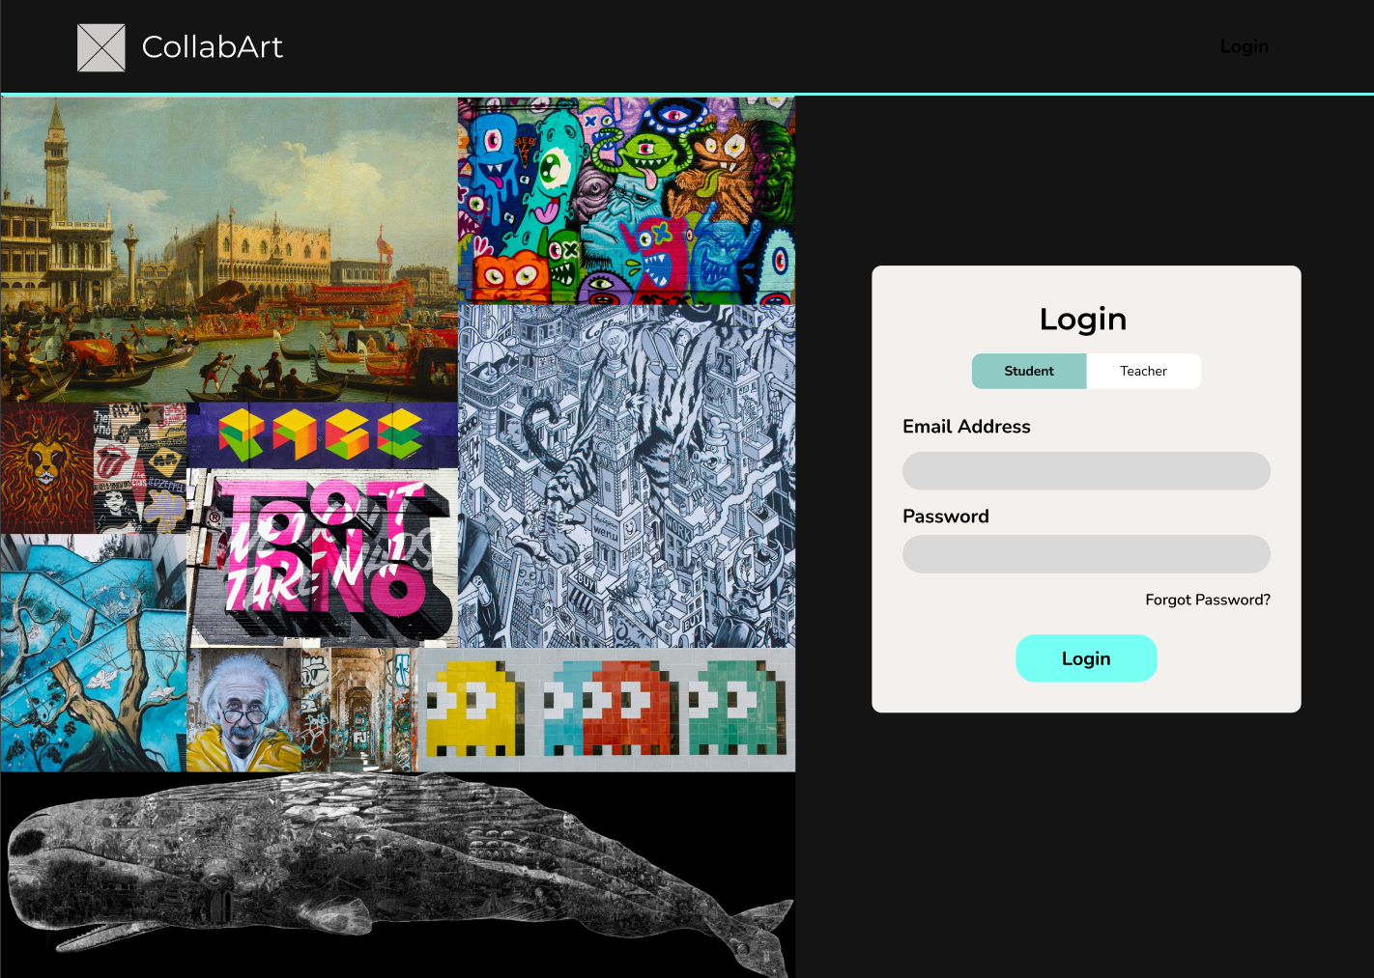Open the blue tree mural thumbnail

[93, 653]
